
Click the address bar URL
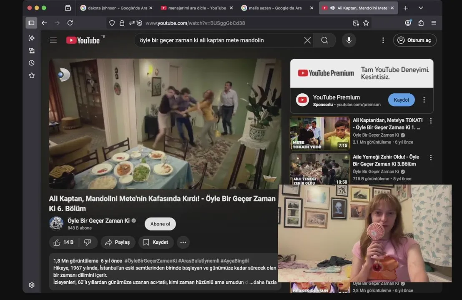coord(195,23)
